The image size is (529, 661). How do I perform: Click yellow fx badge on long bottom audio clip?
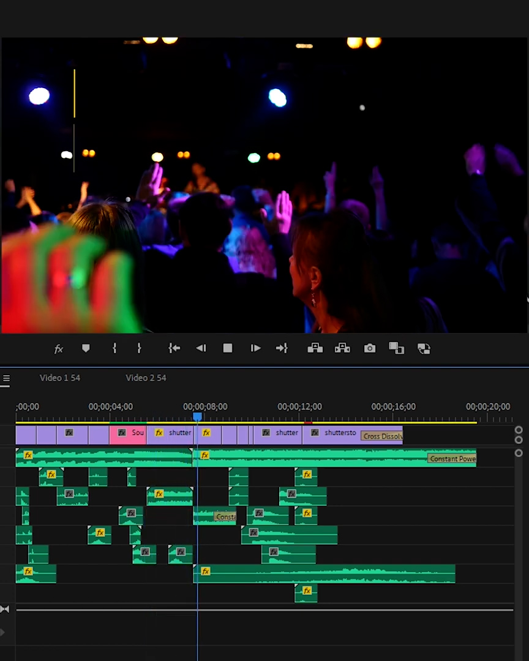point(206,571)
